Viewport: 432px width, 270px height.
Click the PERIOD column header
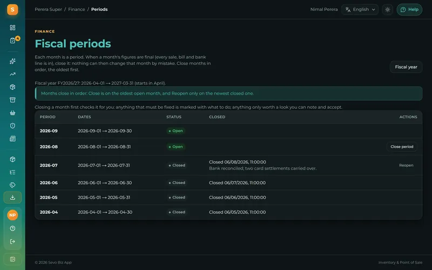pos(48,117)
